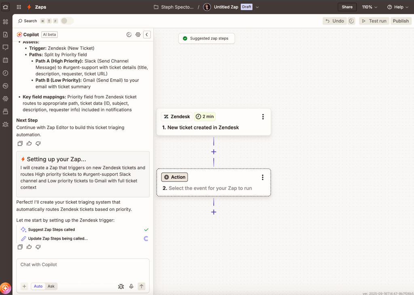Click Test run in the toolbar

tap(374, 21)
